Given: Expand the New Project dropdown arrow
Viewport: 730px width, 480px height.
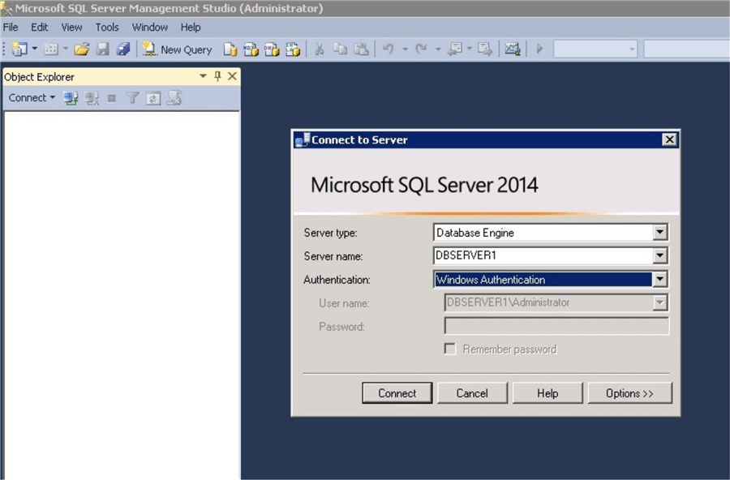Looking at the screenshot, I should coord(34,49).
